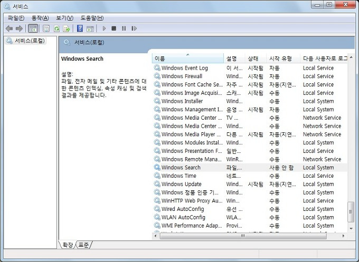Click 사용 안 함 in Windows Search row

click(x=281, y=168)
